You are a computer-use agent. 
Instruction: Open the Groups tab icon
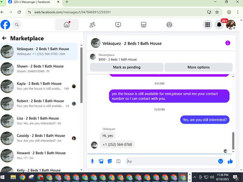tap(169, 25)
